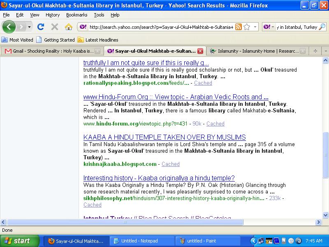Open the Edit menu
The image size is (329, 247).
tap(20, 15)
